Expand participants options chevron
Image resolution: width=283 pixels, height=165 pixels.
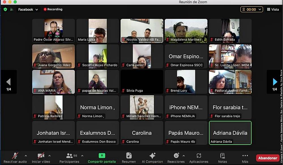82,156
